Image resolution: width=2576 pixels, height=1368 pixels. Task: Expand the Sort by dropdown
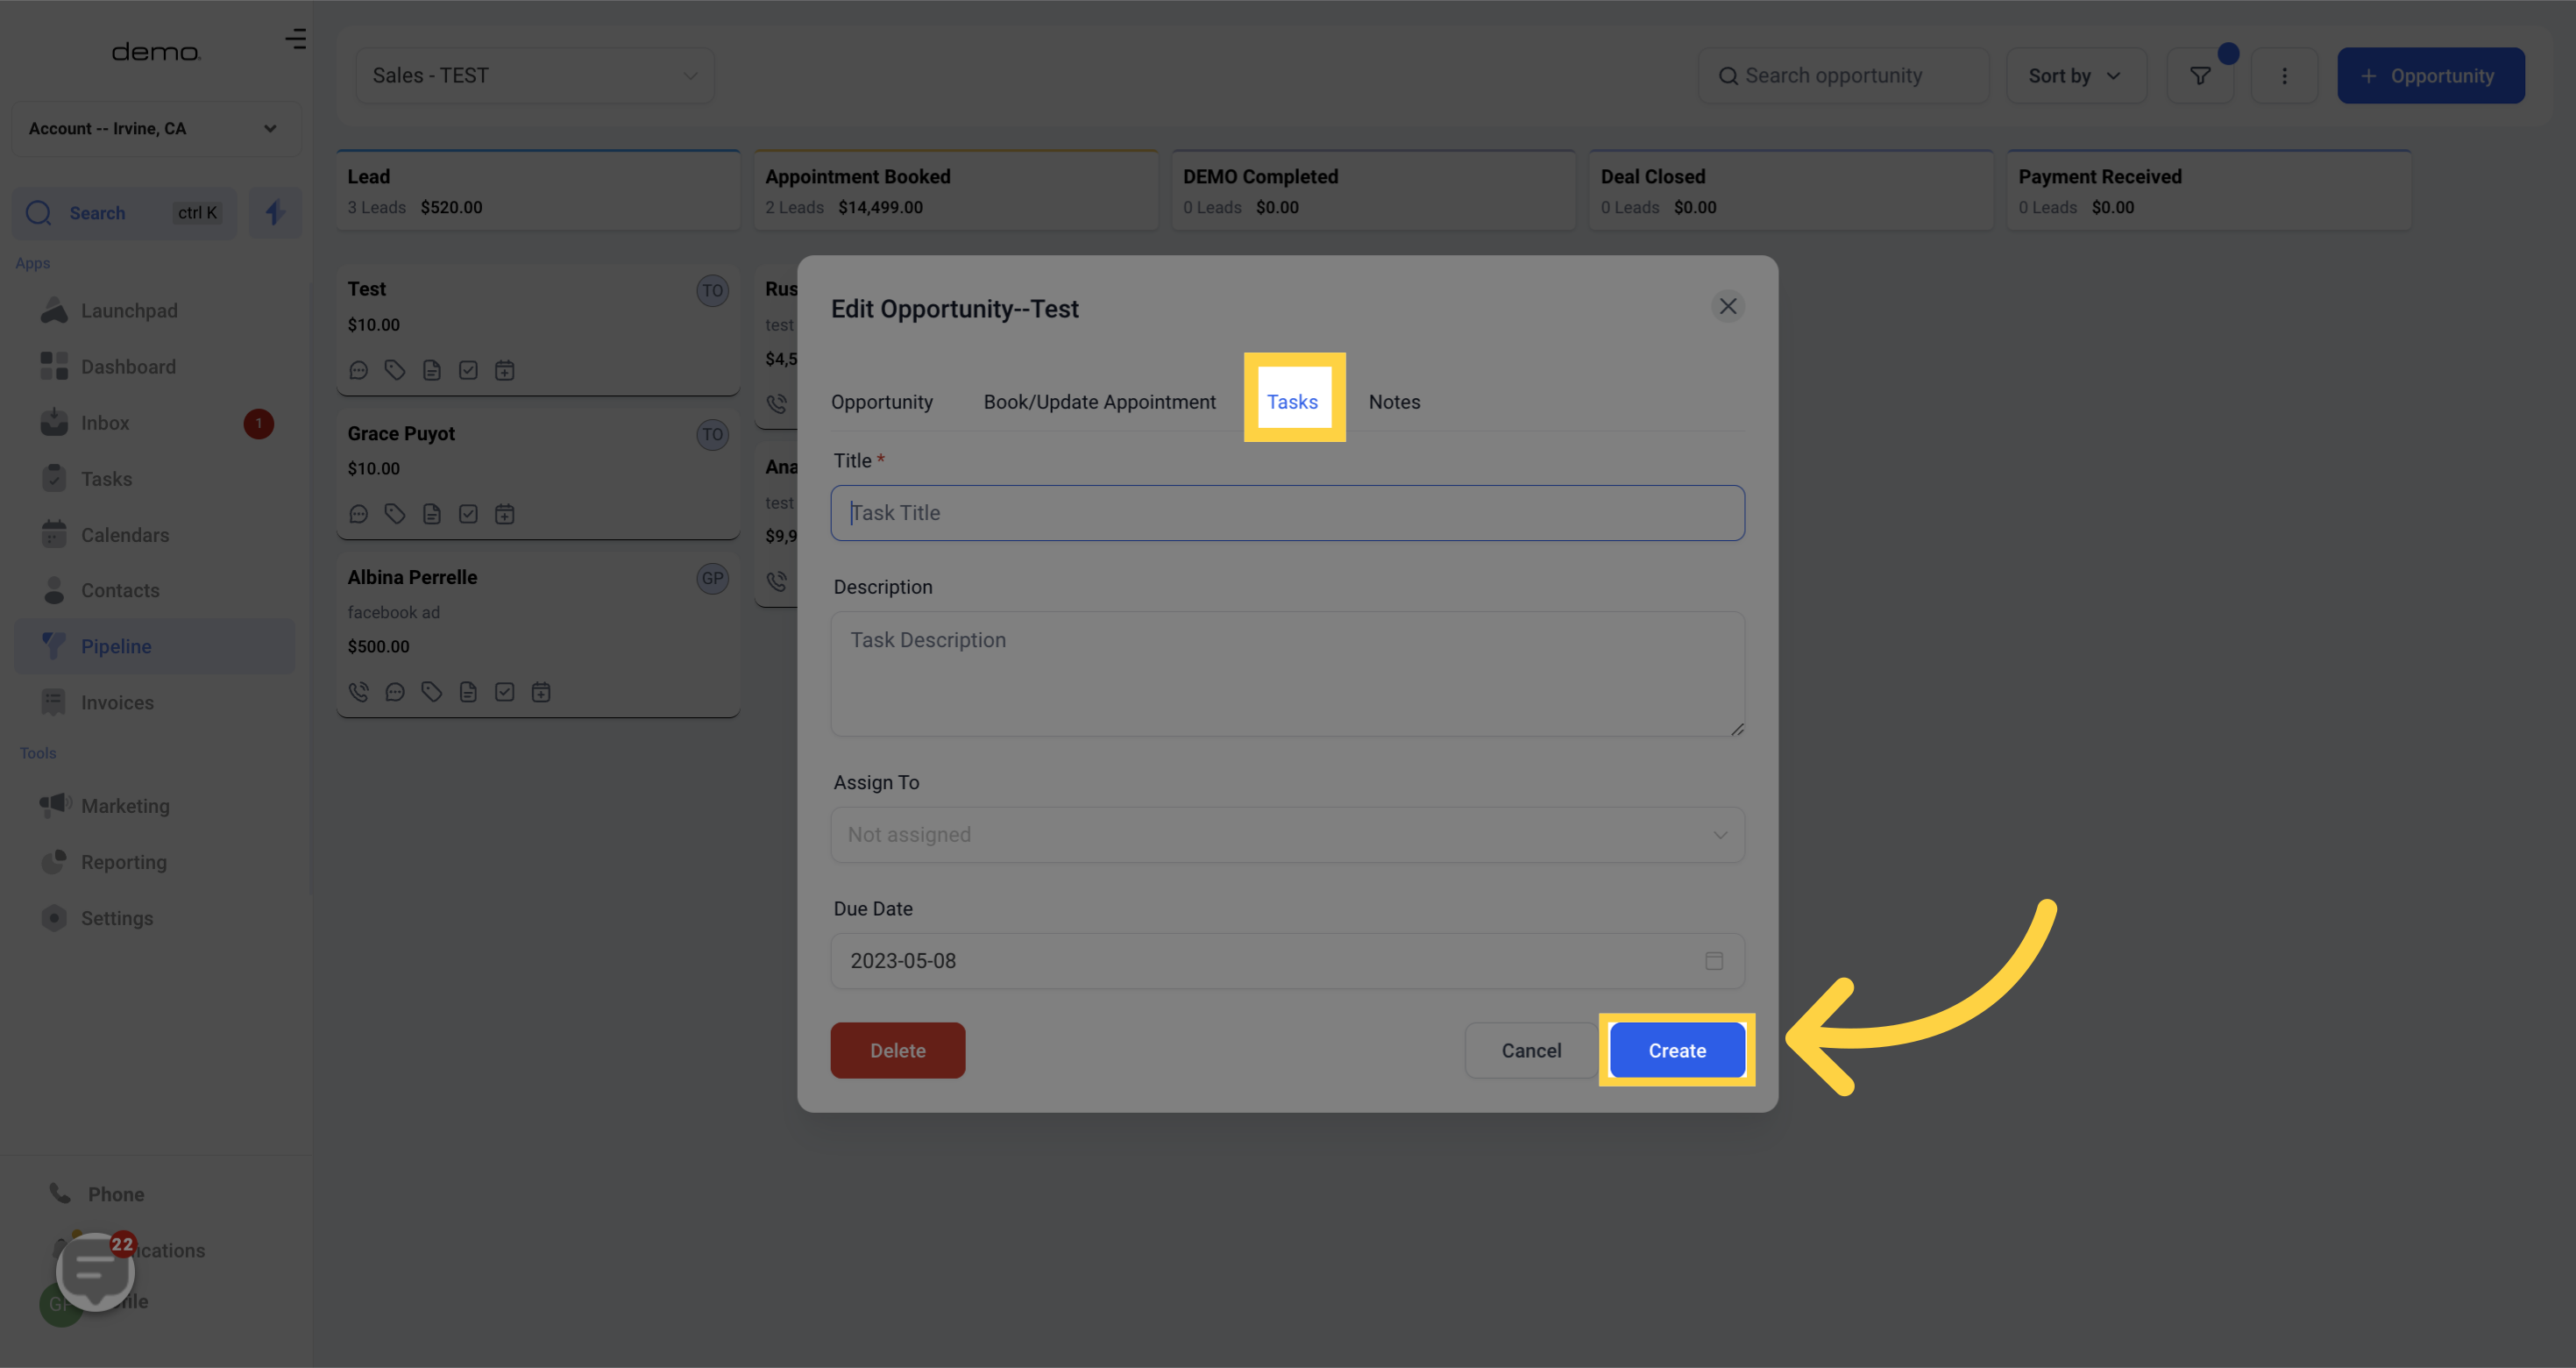coord(2075,76)
